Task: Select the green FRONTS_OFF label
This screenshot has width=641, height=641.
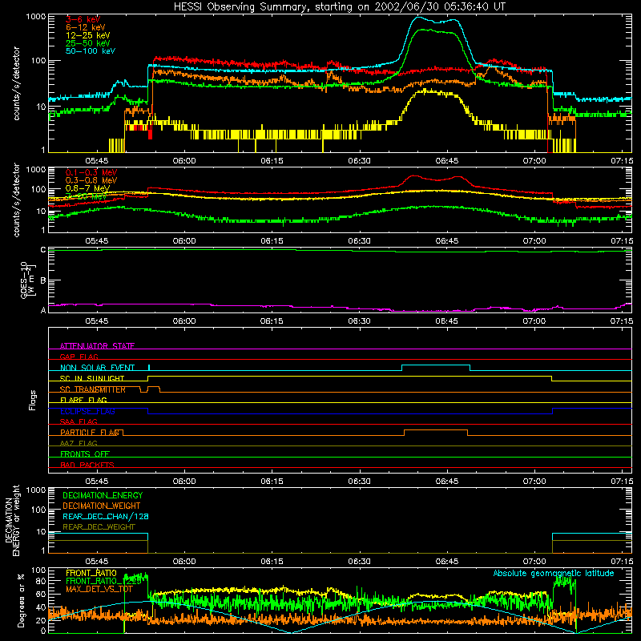Action: [x=85, y=454]
